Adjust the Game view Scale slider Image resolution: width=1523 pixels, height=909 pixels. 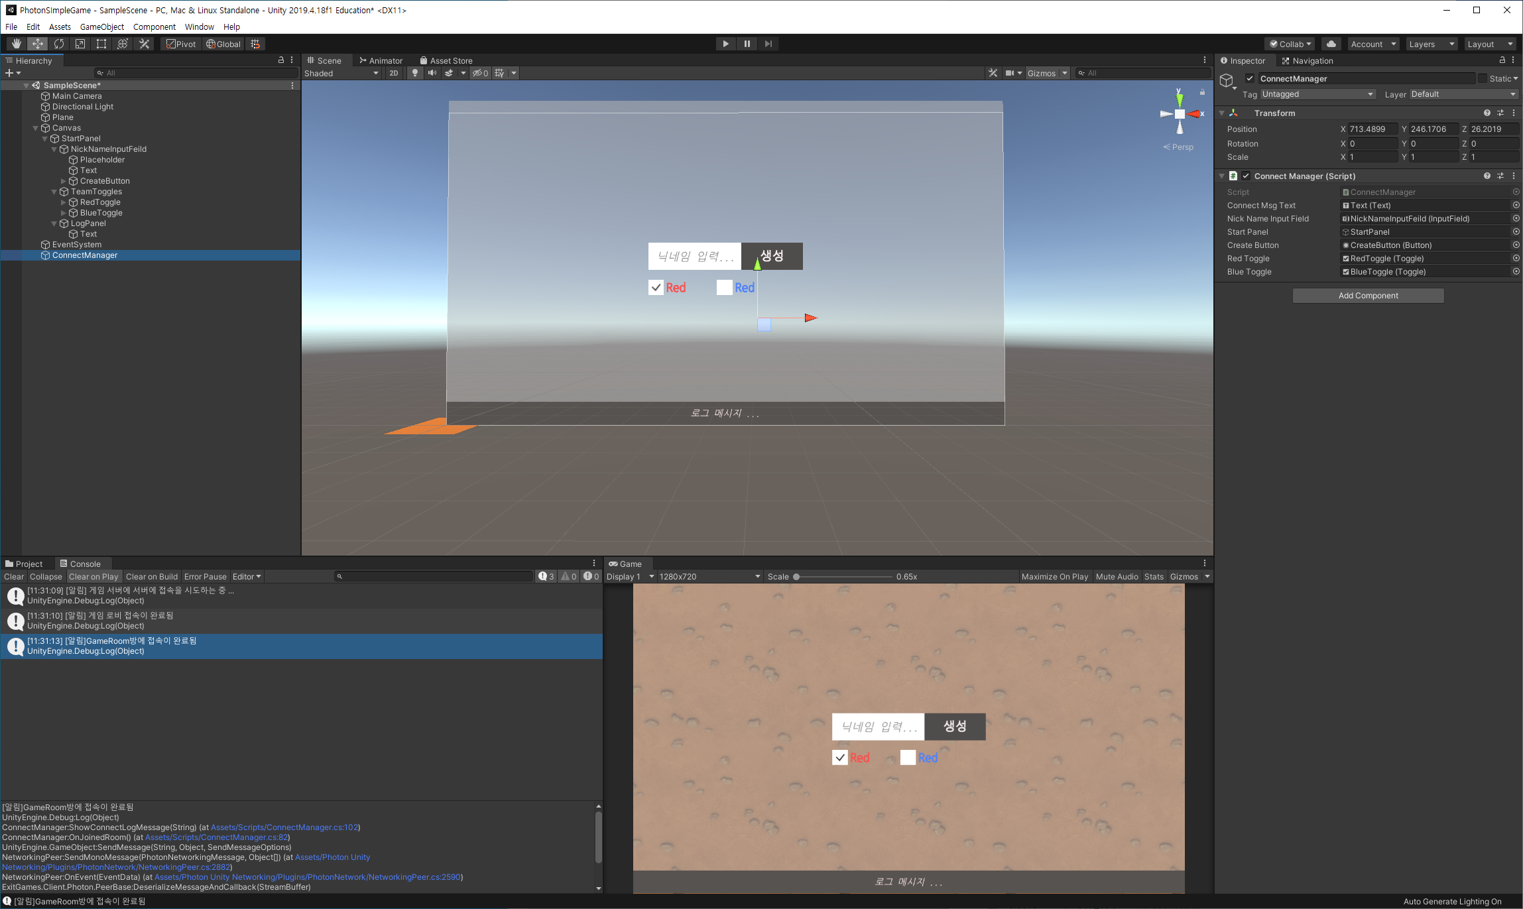pyautogui.click(x=797, y=577)
